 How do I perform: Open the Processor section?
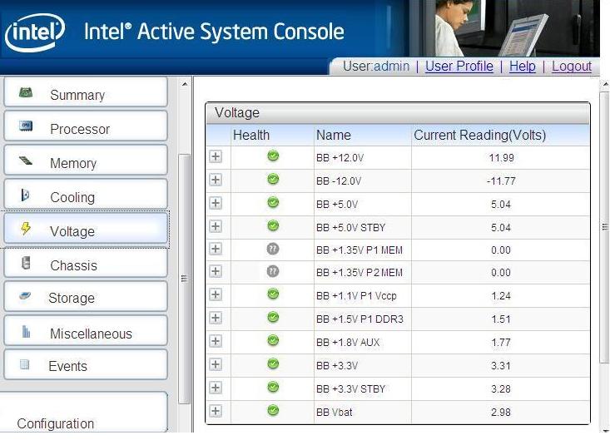pyautogui.click(x=86, y=126)
